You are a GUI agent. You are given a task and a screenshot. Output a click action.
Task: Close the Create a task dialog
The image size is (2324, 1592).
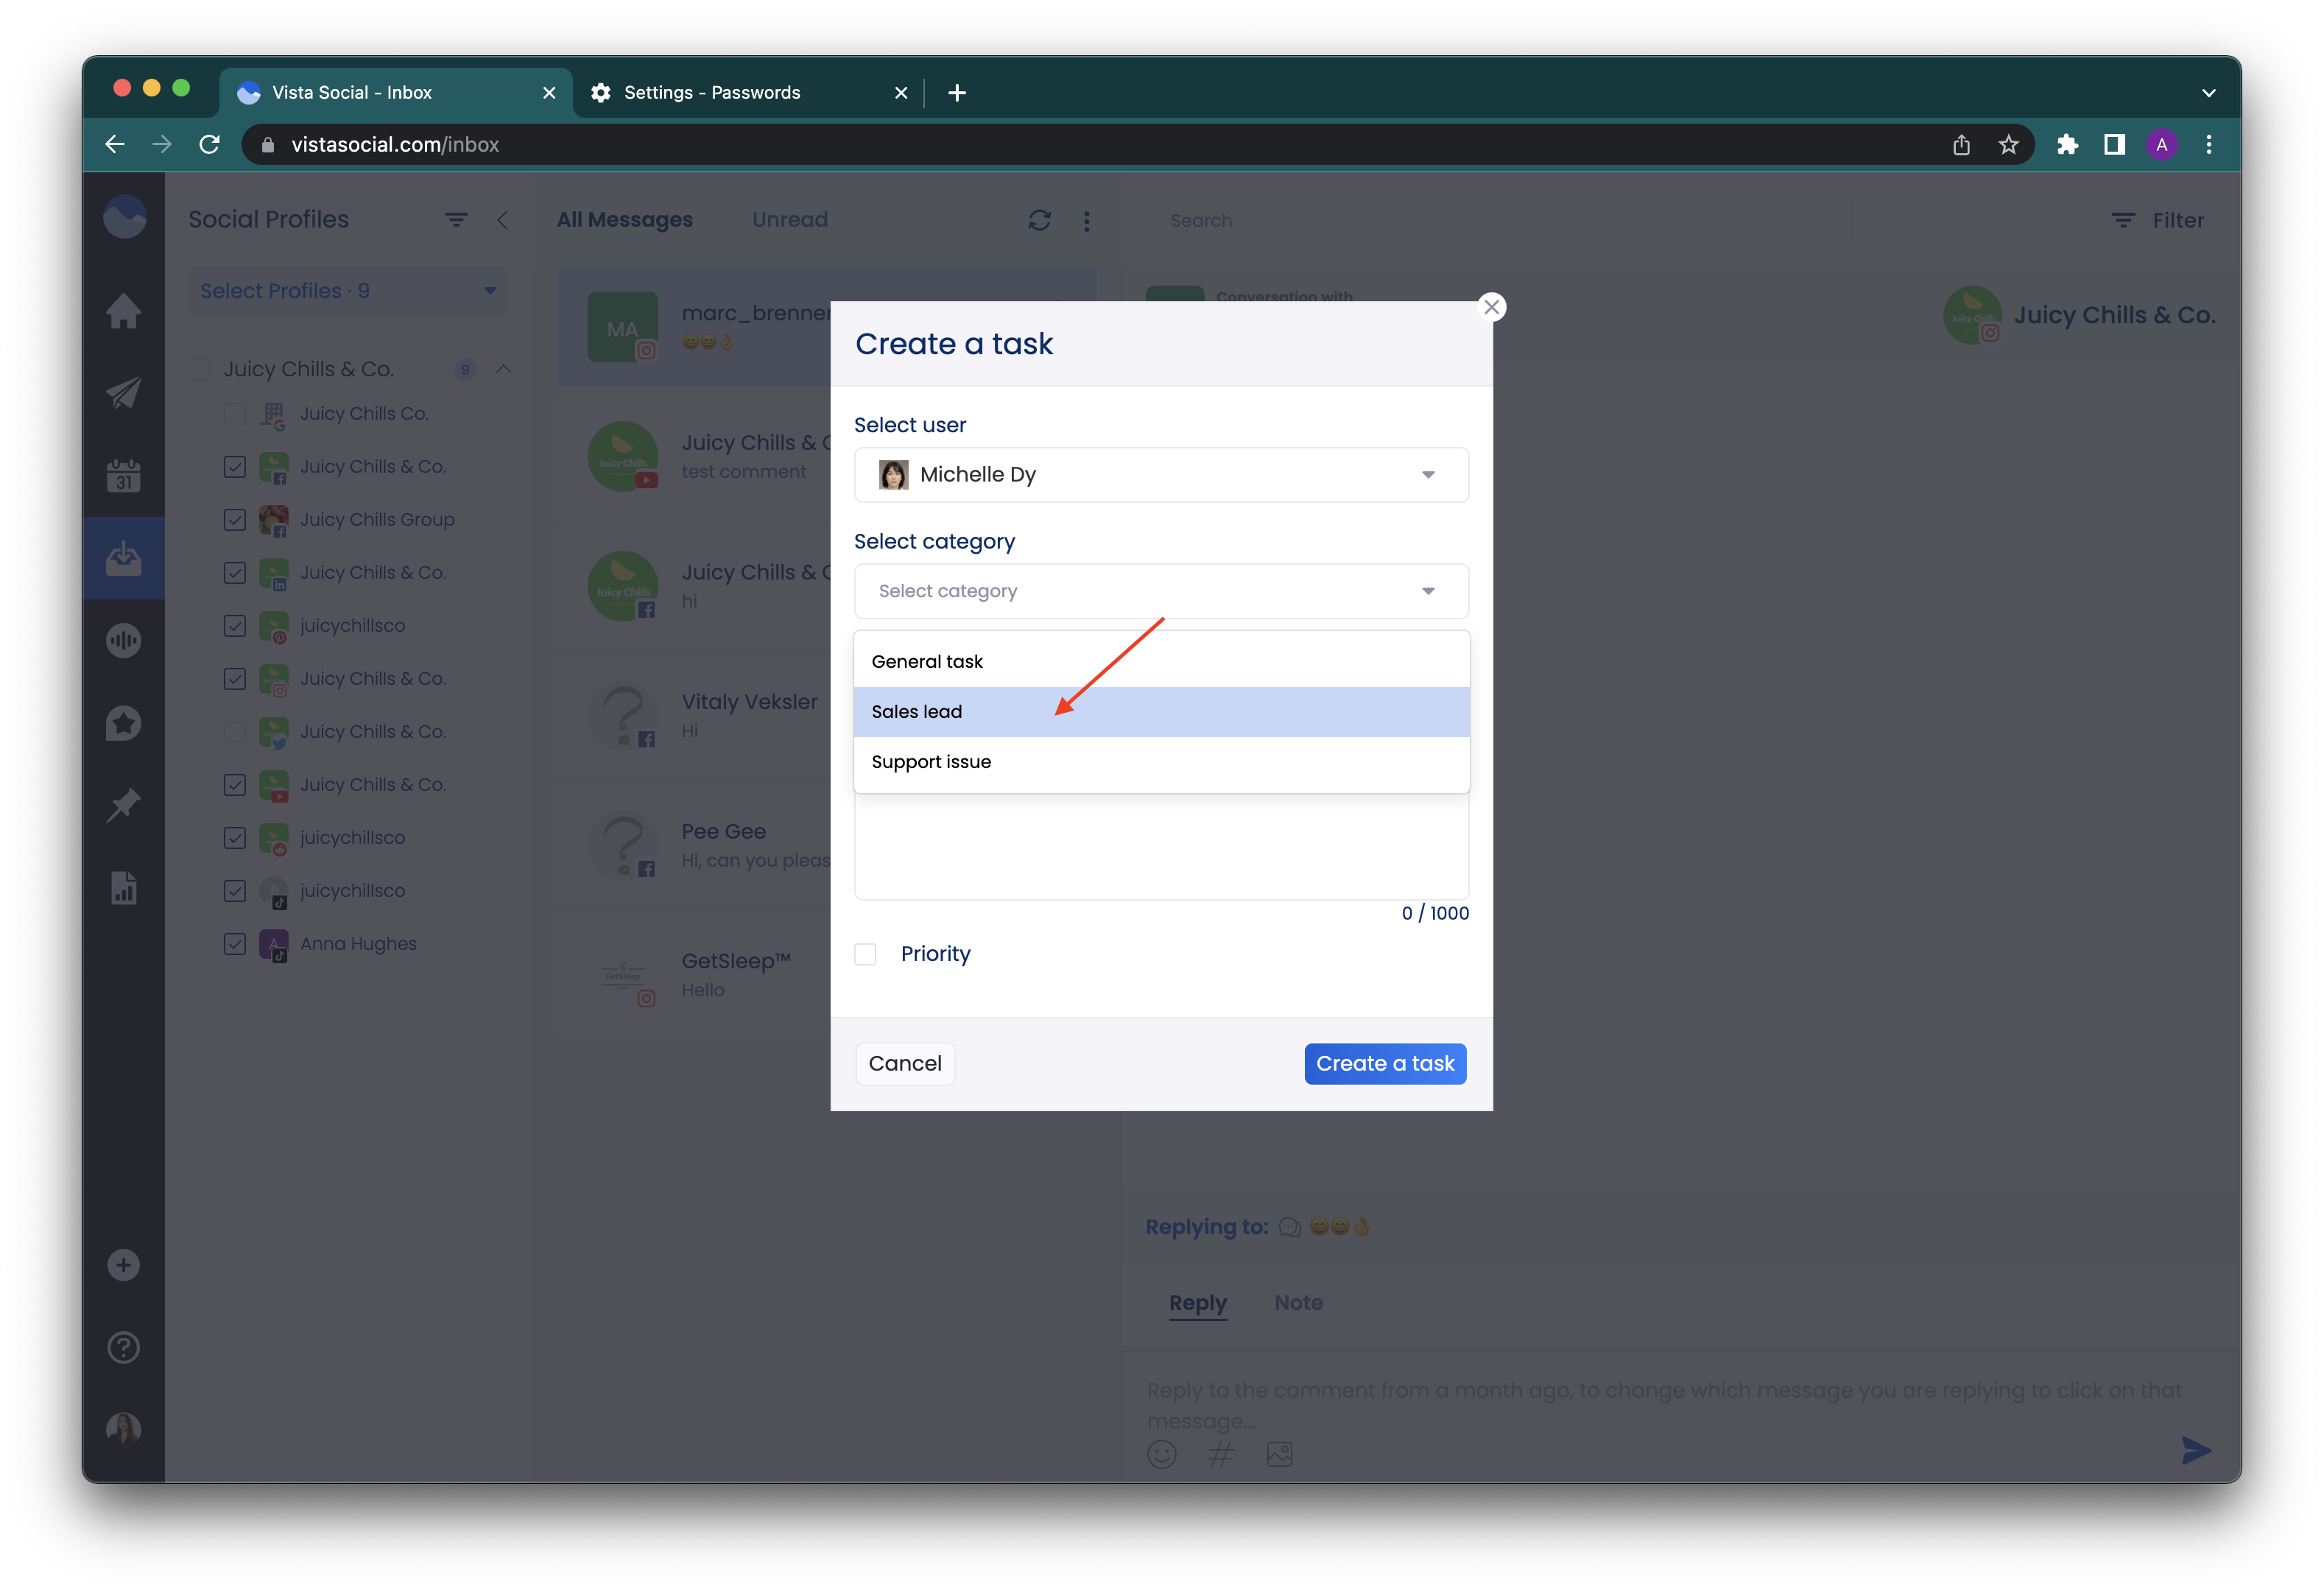[x=1491, y=307]
